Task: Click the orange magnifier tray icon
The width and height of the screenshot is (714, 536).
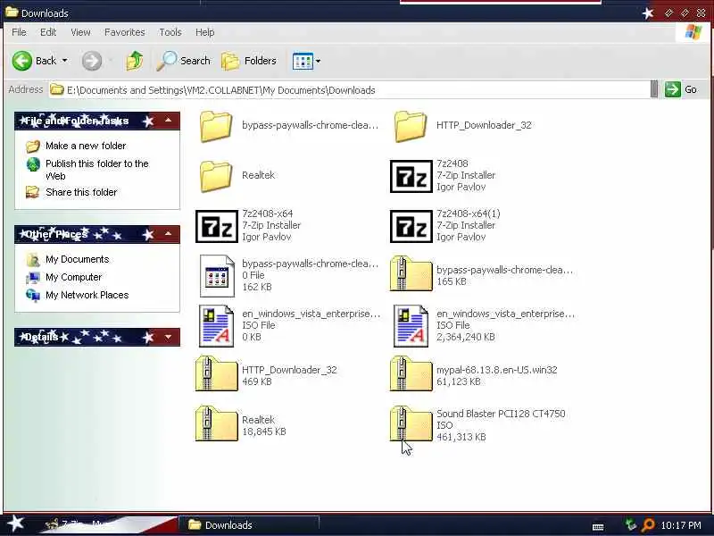Action: (648, 525)
